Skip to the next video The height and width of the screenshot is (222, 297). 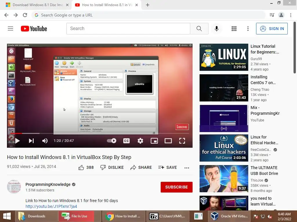point(31,141)
